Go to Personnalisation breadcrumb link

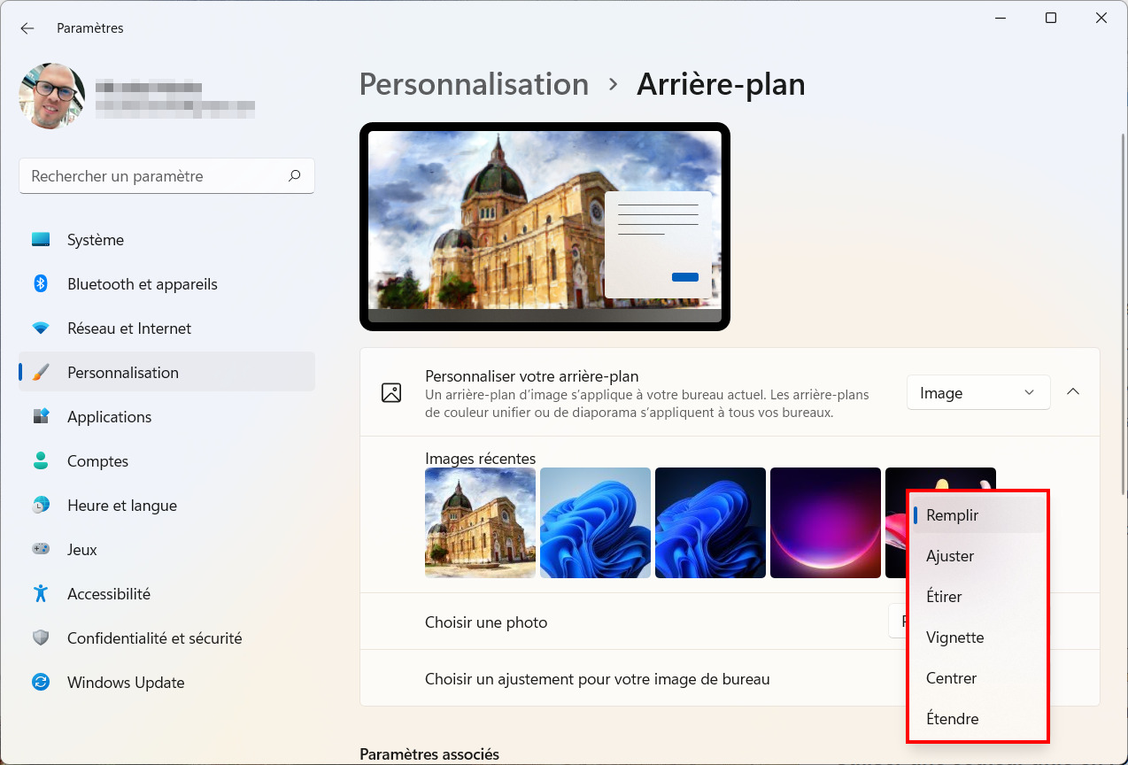tap(474, 84)
